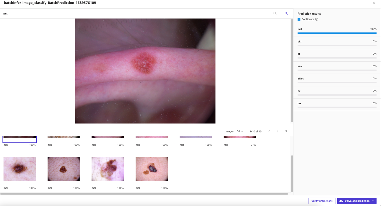Click the 0% value for vasc
This screenshot has width=381, height=206.
(x=375, y=66)
